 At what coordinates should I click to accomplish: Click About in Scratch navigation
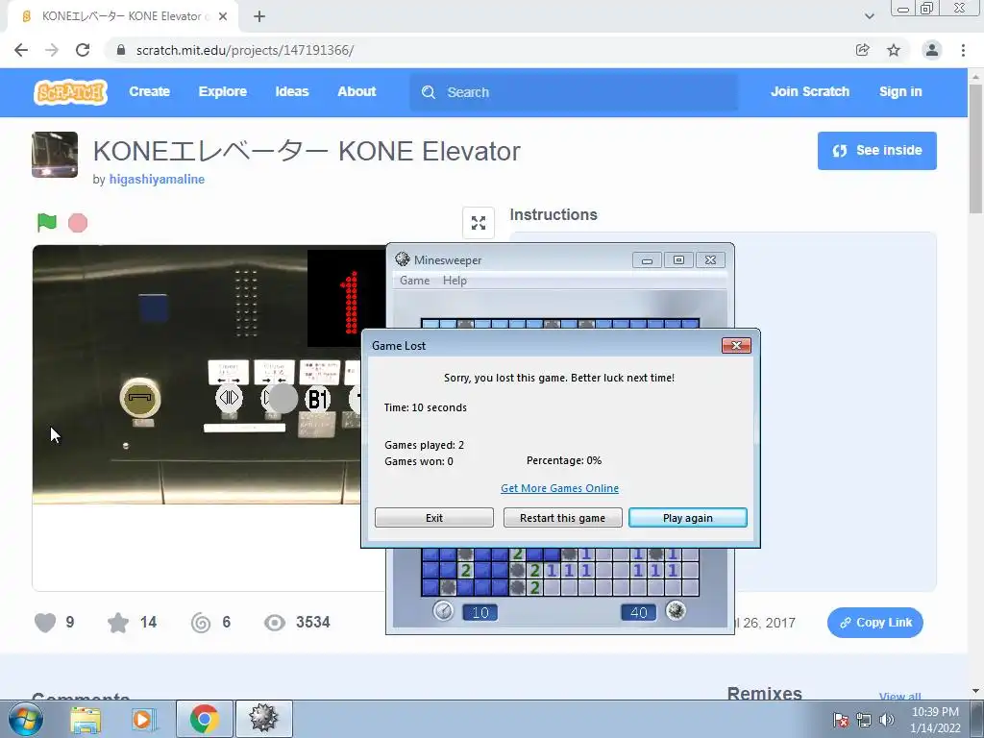tap(357, 91)
